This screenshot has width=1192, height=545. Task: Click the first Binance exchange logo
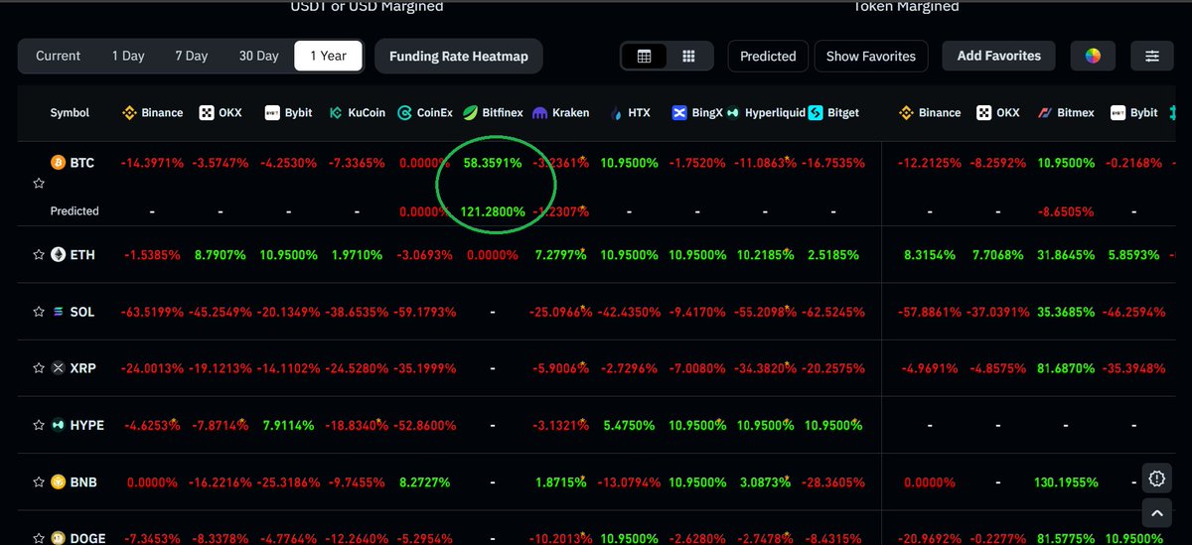[x=129, y=113]
